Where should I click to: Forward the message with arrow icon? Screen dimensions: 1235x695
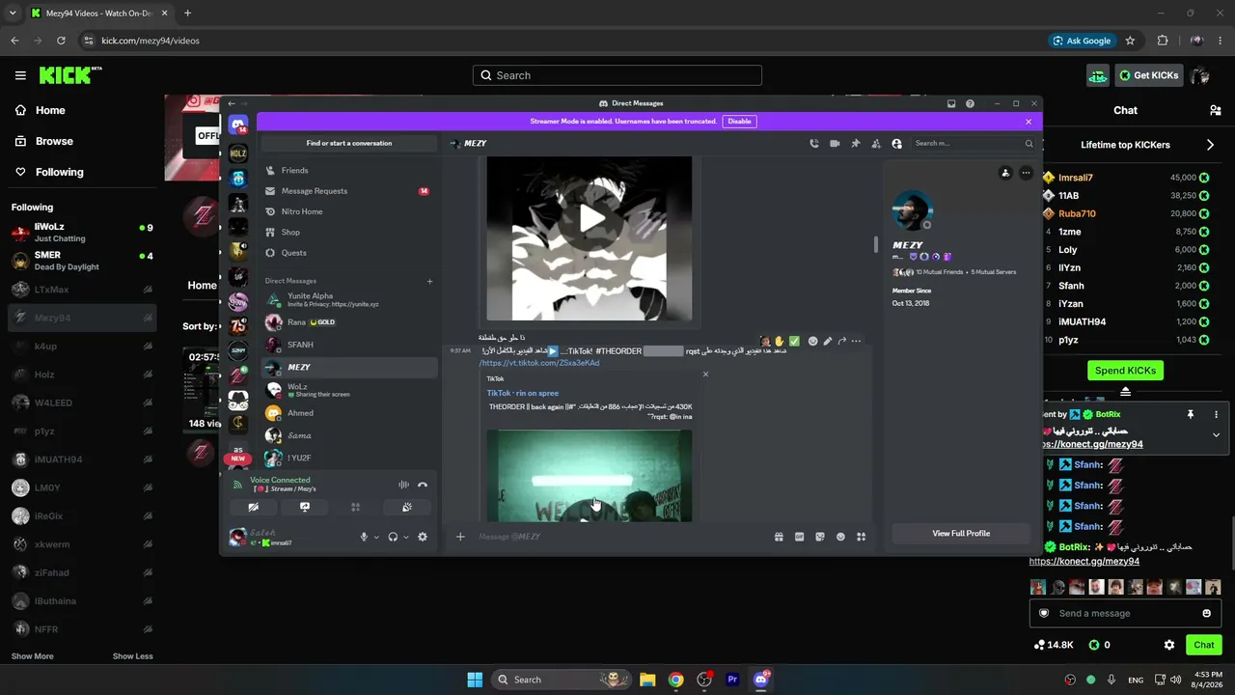(x=841, y=341)
